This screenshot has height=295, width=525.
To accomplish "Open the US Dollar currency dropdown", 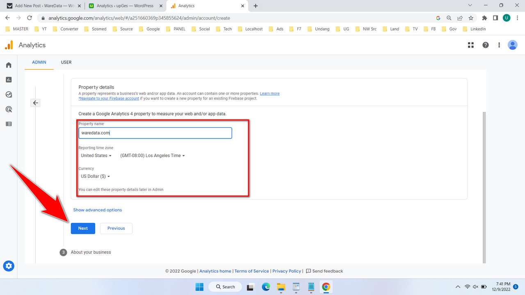I will point(95,176).
